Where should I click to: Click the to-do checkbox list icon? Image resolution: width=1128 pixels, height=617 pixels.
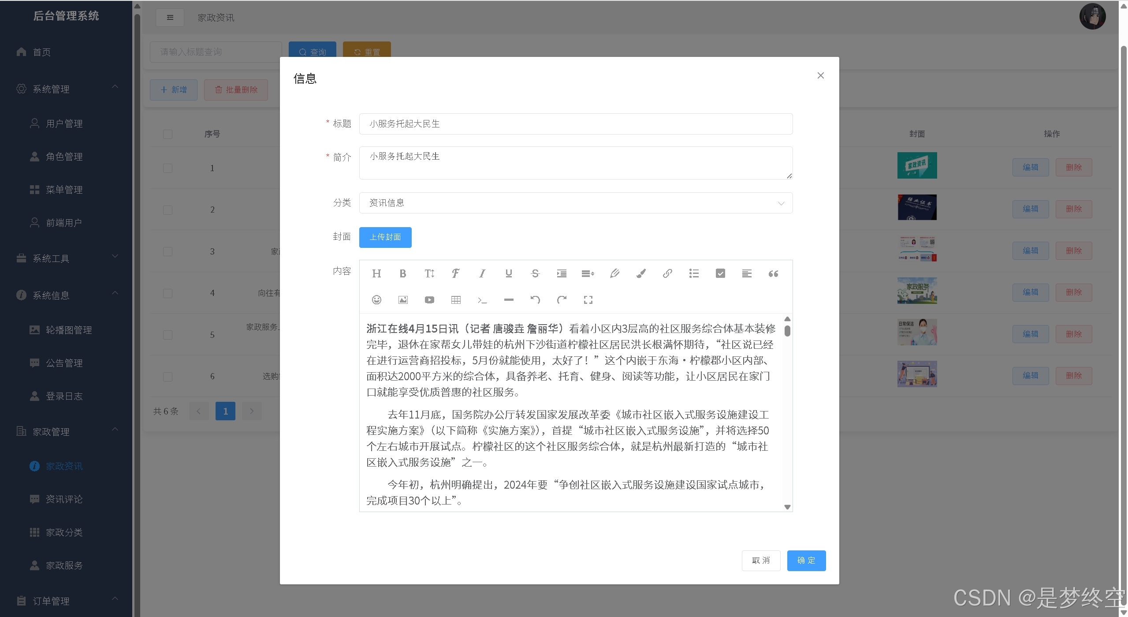[x=720, y=273]
